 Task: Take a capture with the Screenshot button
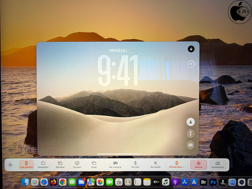coord(218,165)
